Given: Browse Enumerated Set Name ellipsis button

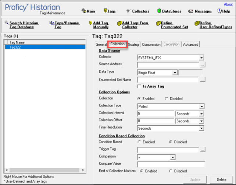Looking at the screenshot, I should pyautogui.click(x=203, y=79).
